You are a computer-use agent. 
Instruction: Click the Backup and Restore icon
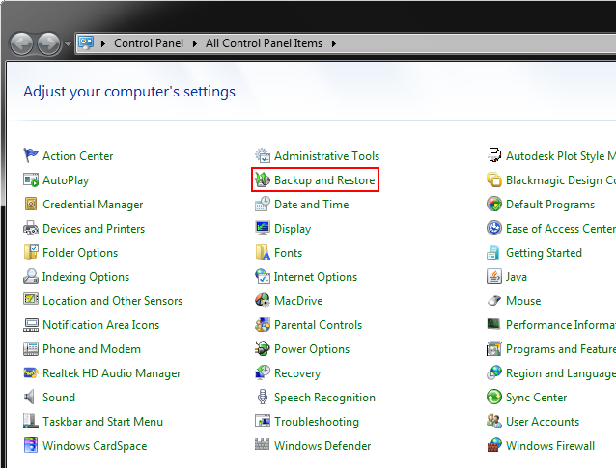point(263,180)
